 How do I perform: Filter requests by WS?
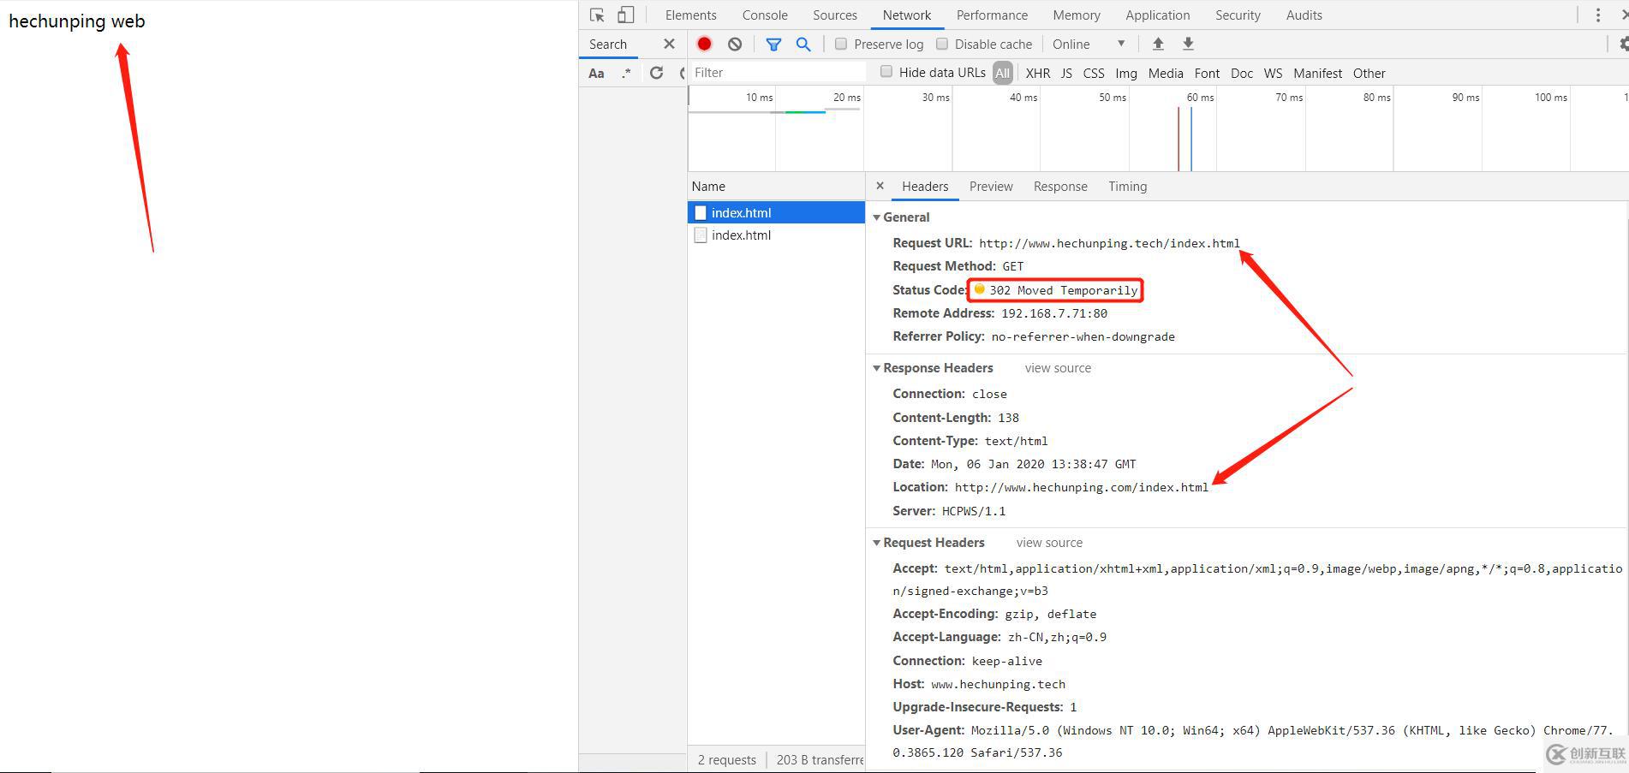point(1273,73)
